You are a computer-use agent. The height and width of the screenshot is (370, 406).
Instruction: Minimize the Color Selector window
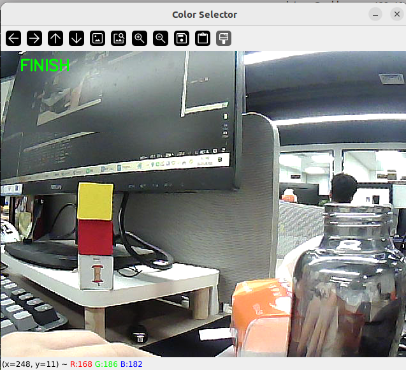[x=375, y=14]
